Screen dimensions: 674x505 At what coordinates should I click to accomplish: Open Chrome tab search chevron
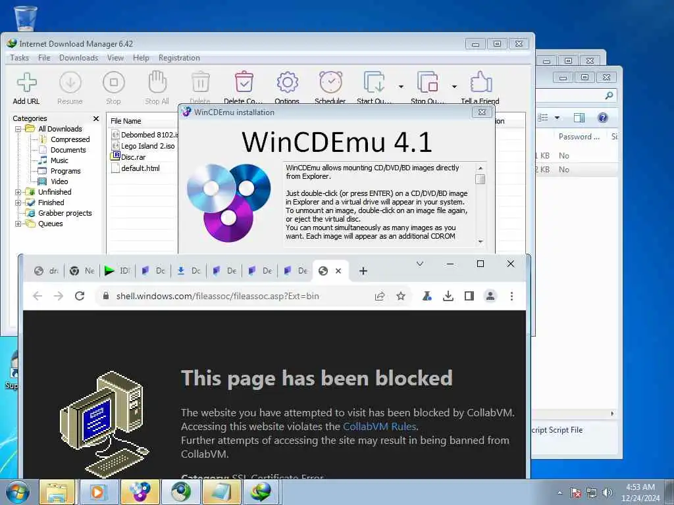(420, 264)
